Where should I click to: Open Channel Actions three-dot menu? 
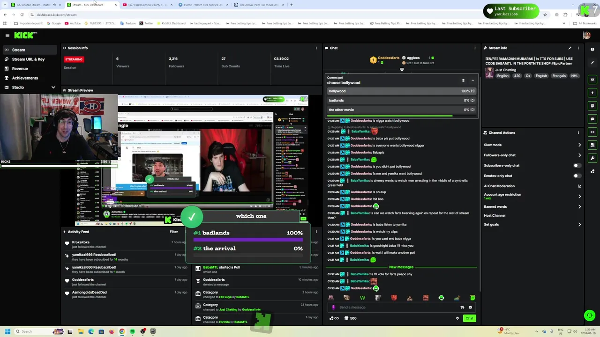pos(578,132)
